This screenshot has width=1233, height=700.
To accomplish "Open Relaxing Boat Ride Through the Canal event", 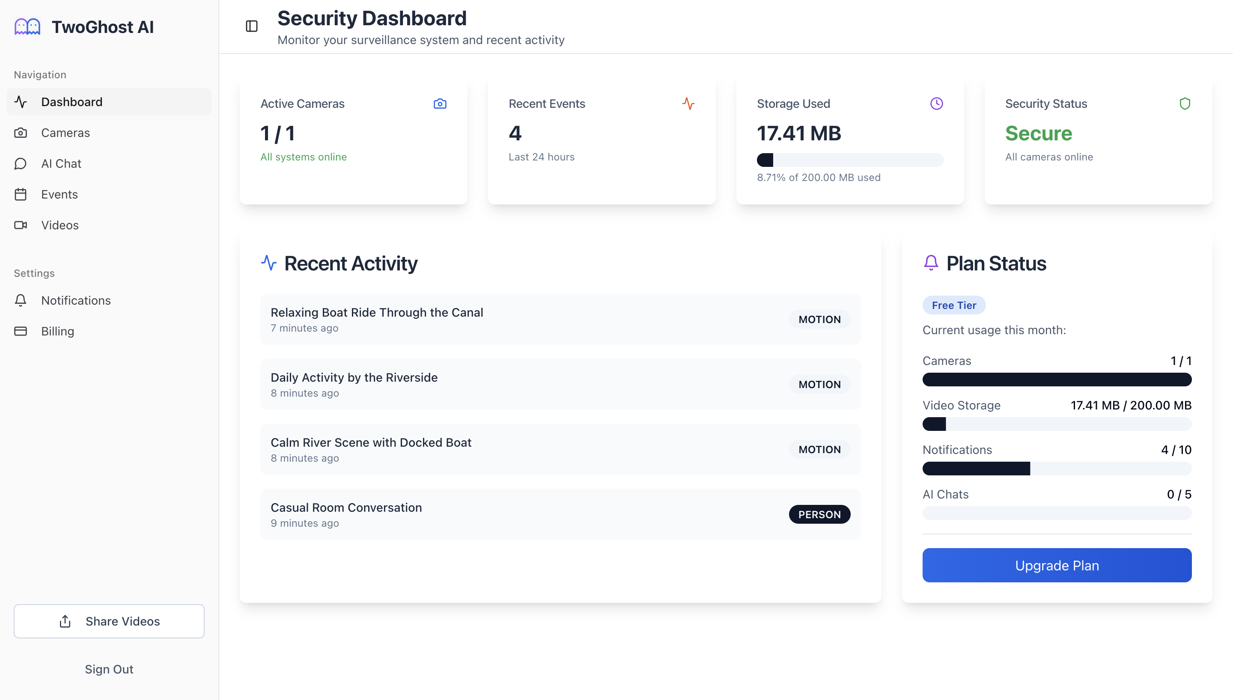I will 560,319.
